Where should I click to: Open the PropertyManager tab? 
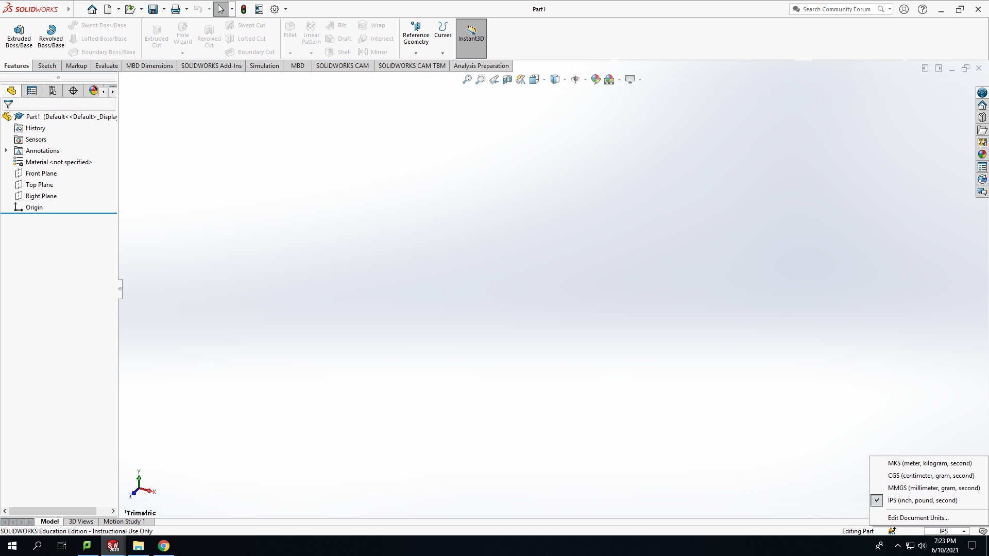(32, 91)
